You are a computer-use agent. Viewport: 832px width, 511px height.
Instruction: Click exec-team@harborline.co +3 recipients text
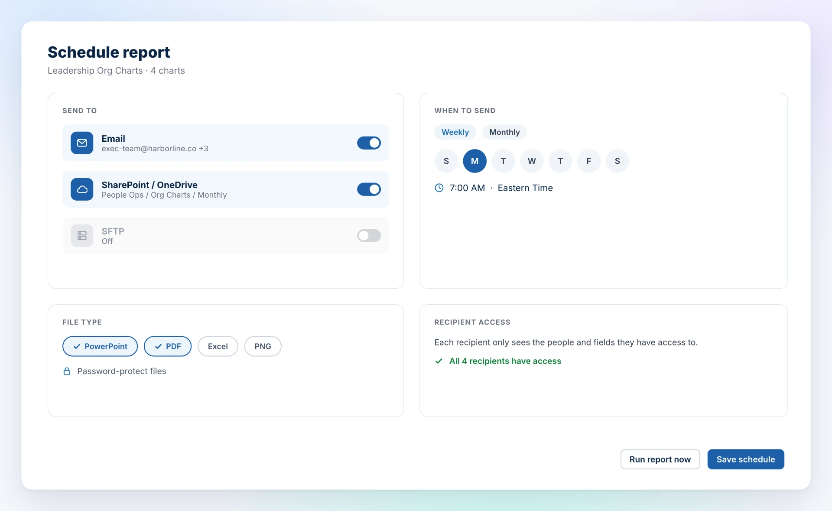point(155,149)
